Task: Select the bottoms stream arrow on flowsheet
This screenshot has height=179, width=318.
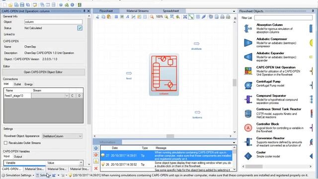Action: pyautogui.click(x=197, y=112)
